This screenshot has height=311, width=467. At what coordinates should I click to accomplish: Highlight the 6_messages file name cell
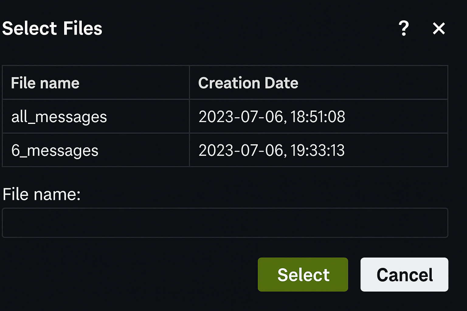55,150
